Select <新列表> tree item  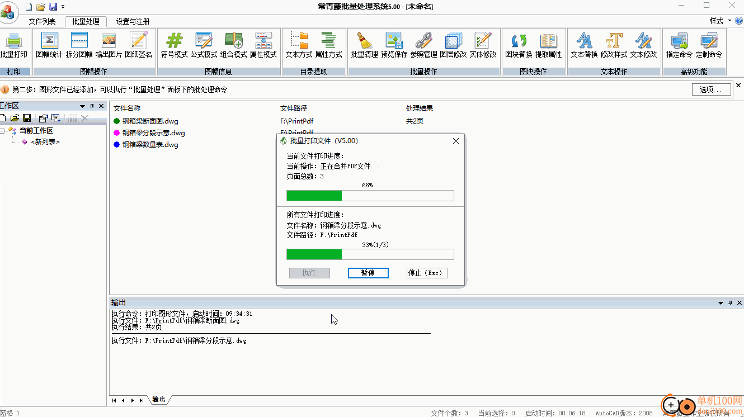[45, 142]
